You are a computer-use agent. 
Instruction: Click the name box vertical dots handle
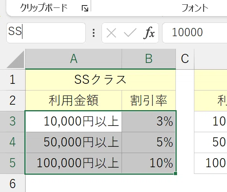coord(94,33)
